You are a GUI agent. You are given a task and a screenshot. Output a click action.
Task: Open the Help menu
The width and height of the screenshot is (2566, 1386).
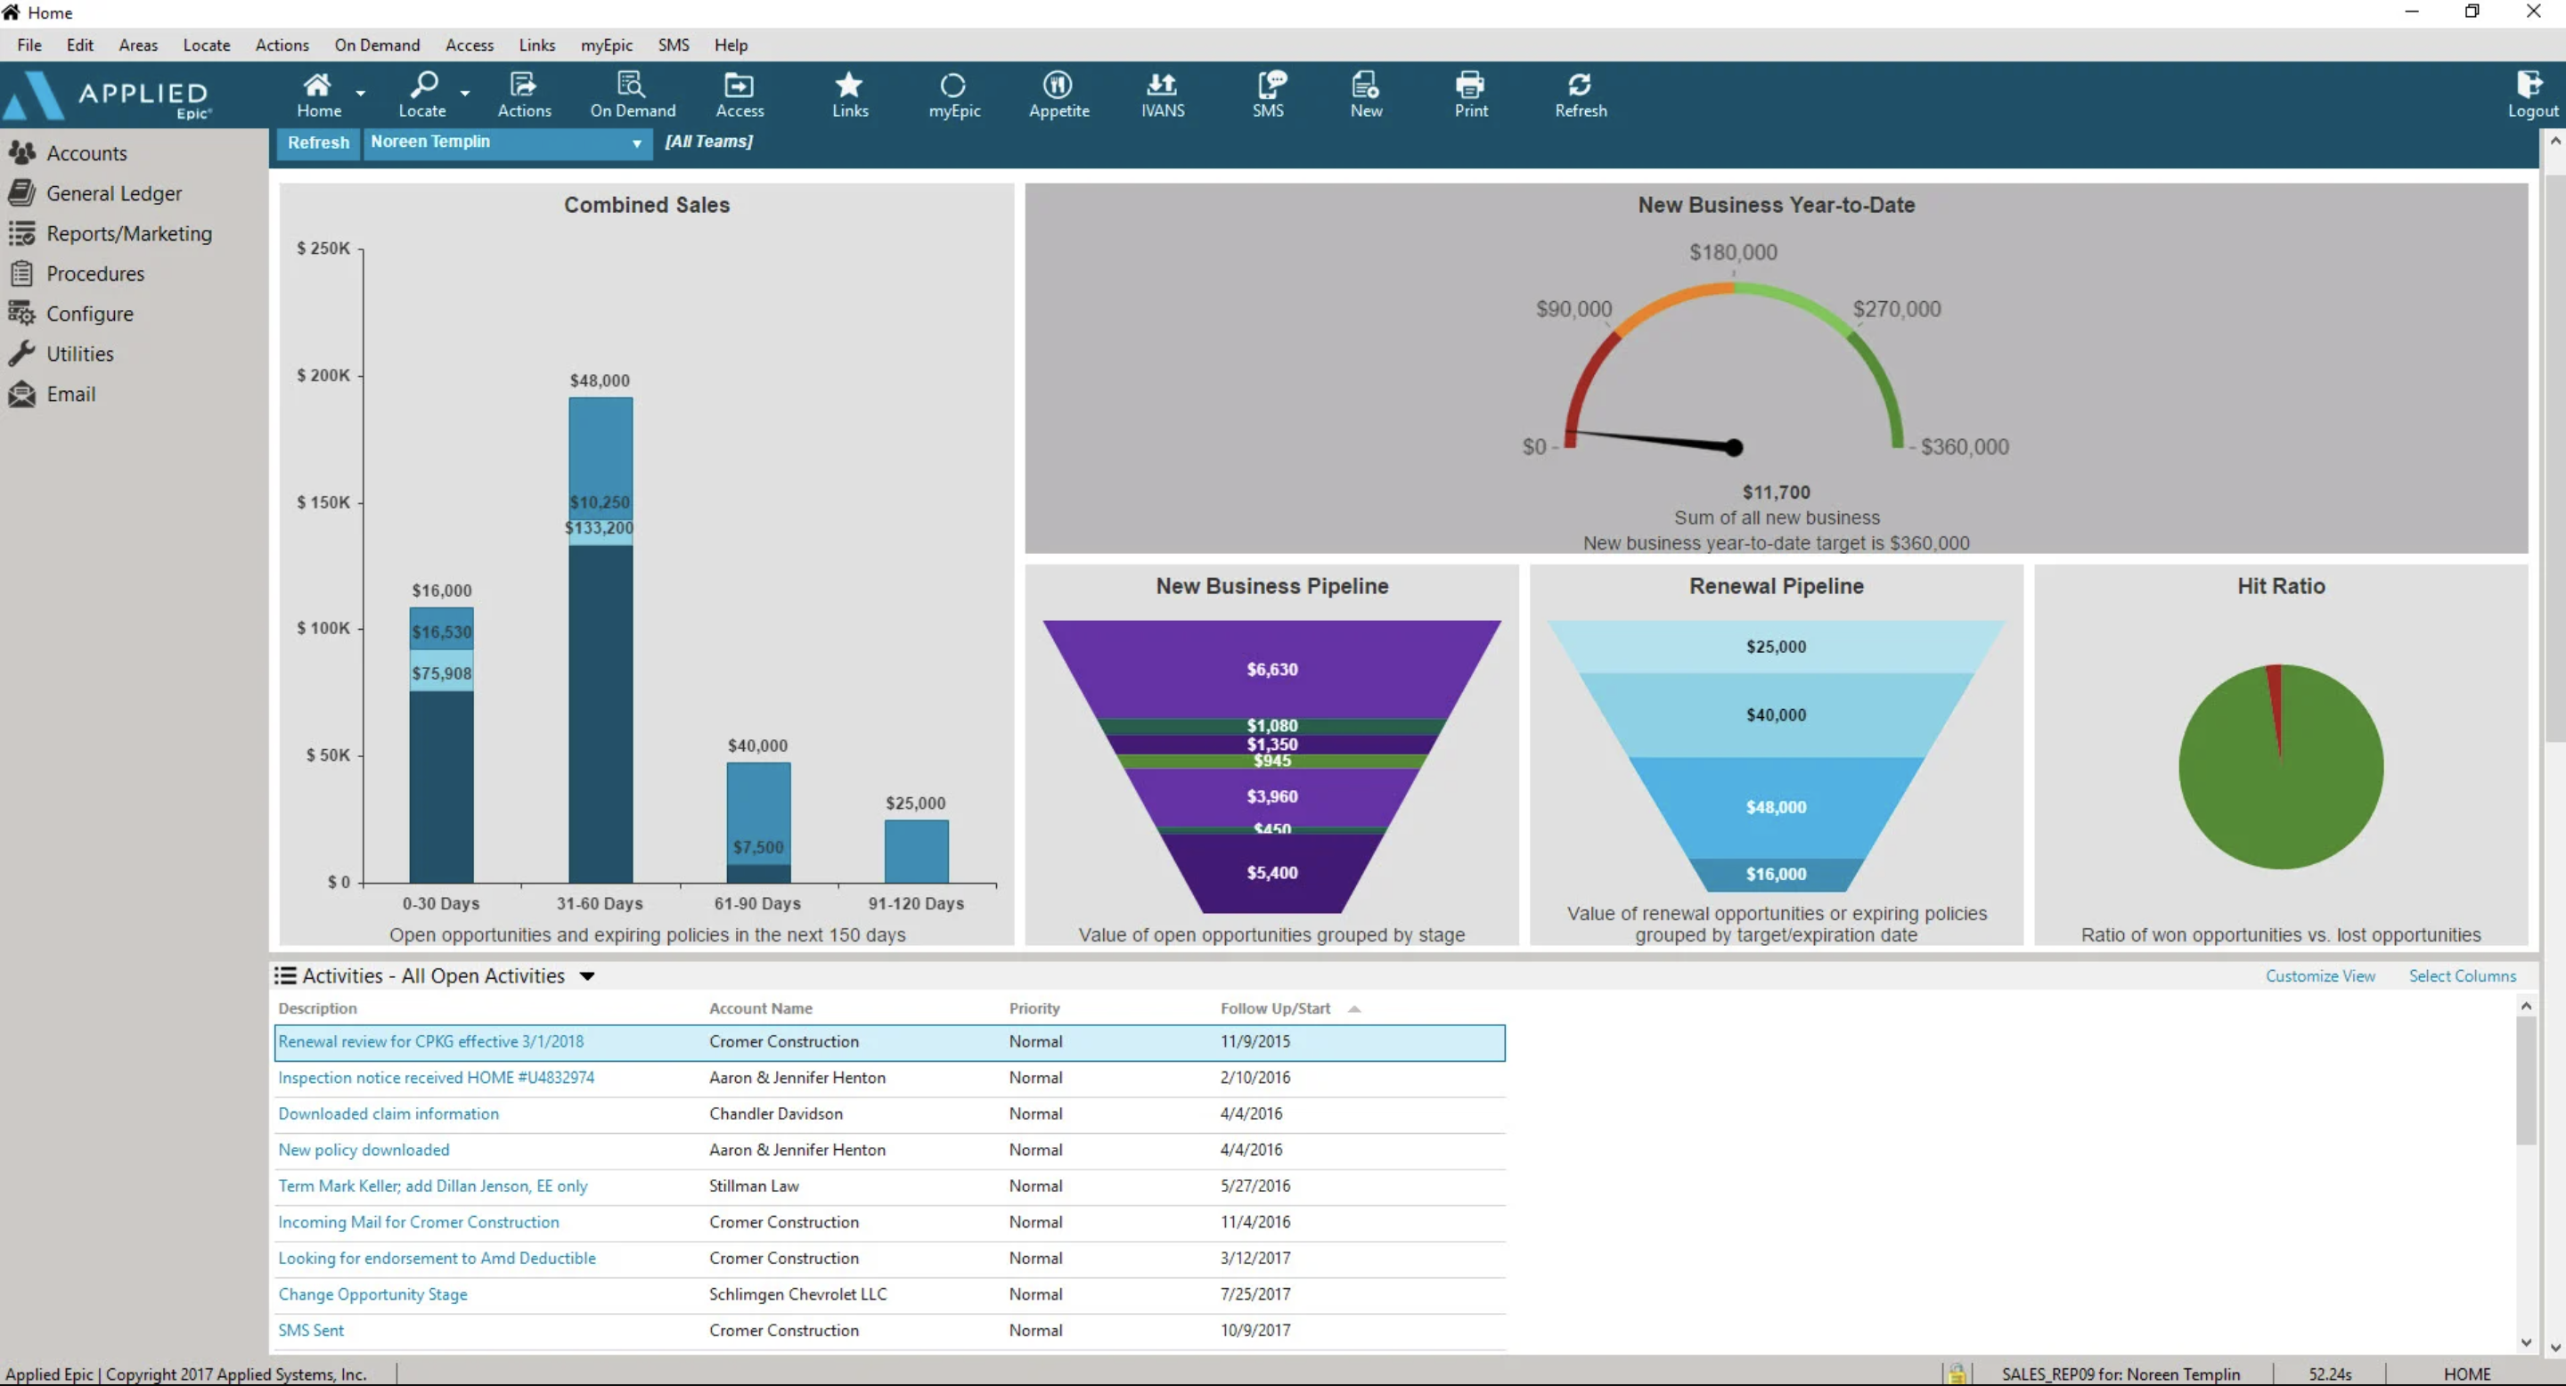click(x=731, y=45)
